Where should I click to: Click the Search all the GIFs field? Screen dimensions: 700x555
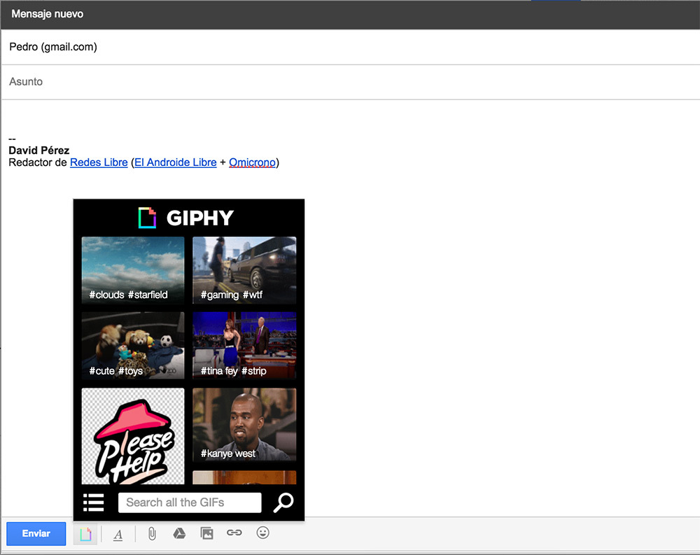point(189,502)
